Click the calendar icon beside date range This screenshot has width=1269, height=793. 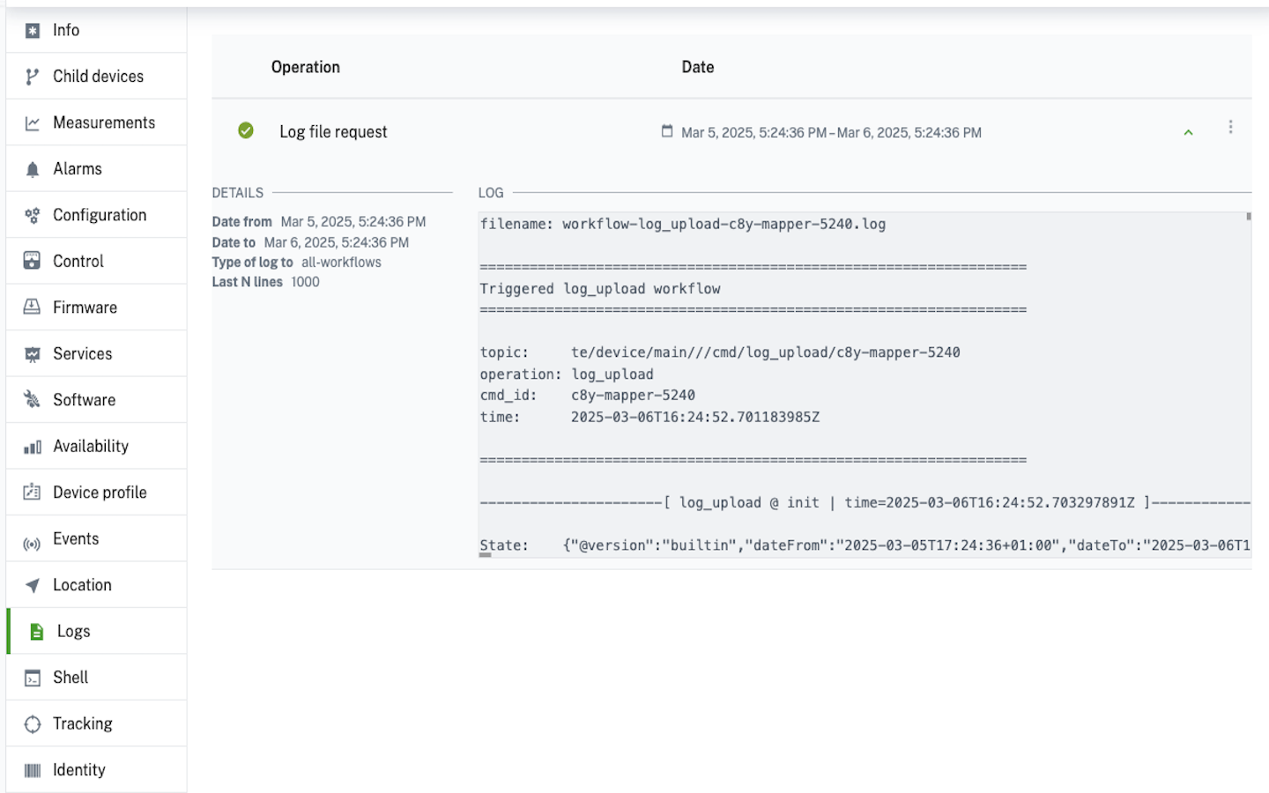(x=667, y=131)
